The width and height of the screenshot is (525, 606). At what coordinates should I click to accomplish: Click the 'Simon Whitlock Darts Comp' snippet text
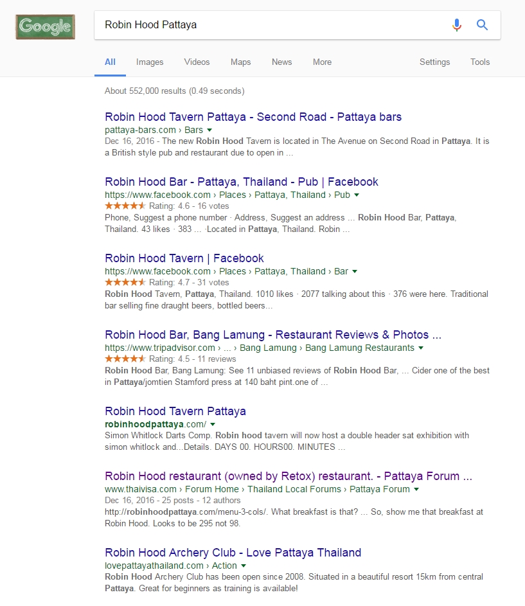click(x=287, y=441)
